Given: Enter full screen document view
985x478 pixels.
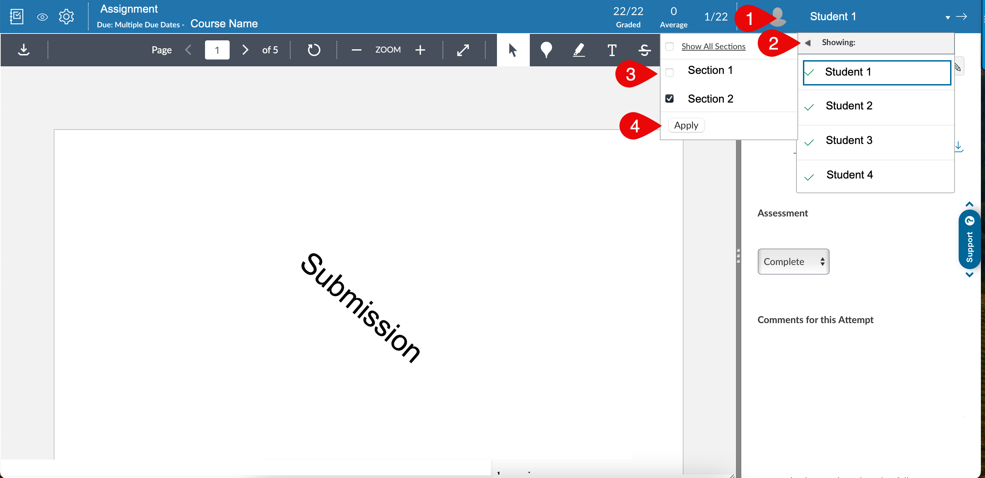Looking at the screenshot, I should pyautogui.click(x=463, y=50).
